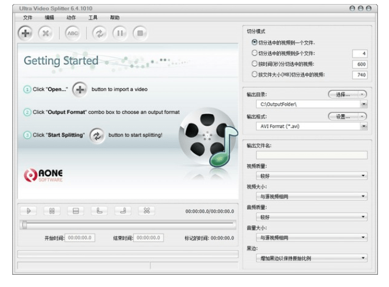
Task: Click the Ultra Video Splitter 6.4.1010 title
Action: [56, 9]
